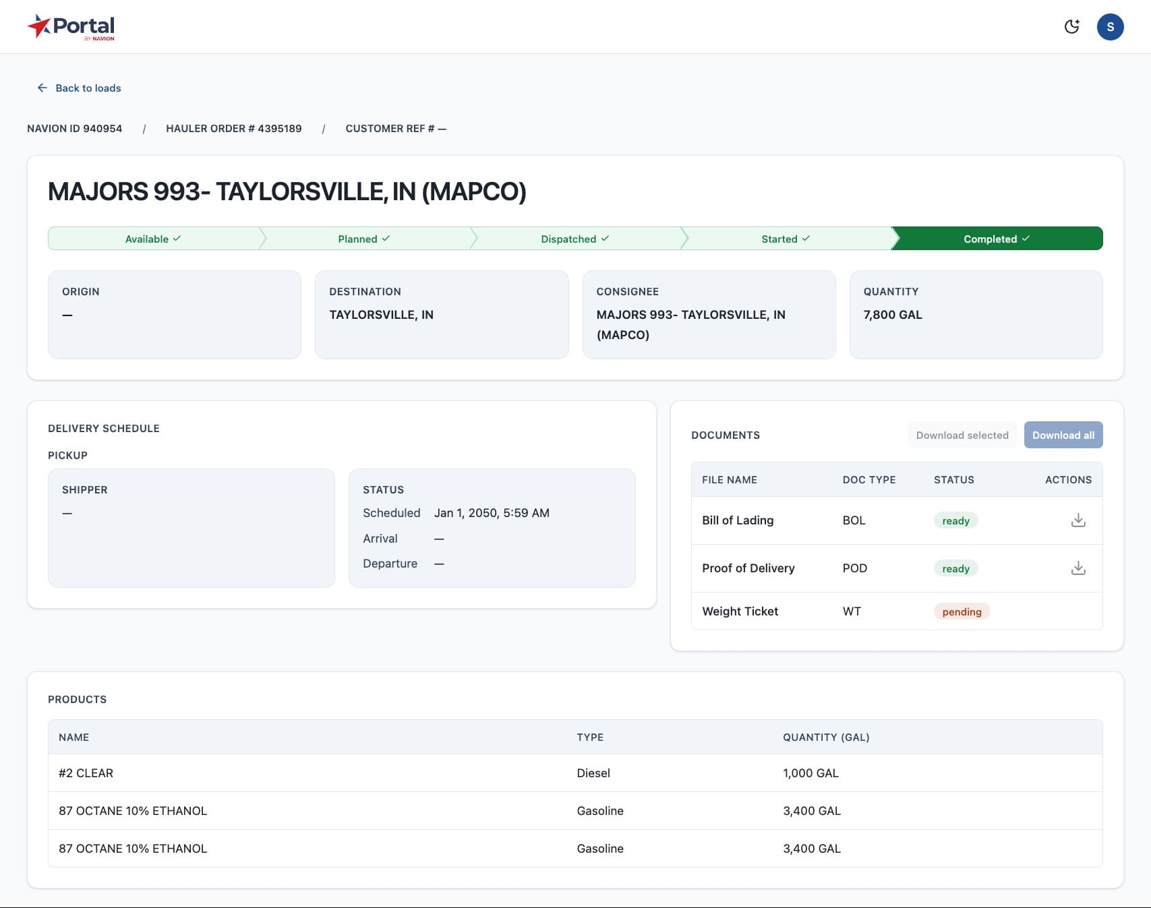The width and height of the screenshot is (1151, 908).
Task: Click the Weight Ticket file name
Action: pos(740,611)
